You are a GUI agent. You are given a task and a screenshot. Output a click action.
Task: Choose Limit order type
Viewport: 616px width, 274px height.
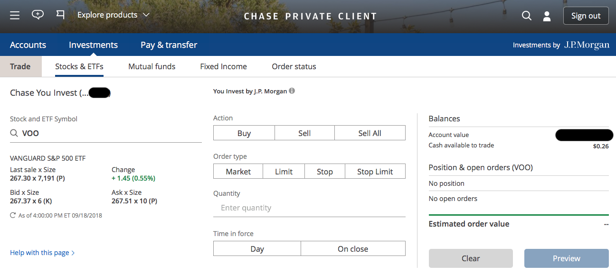(284, 172)
